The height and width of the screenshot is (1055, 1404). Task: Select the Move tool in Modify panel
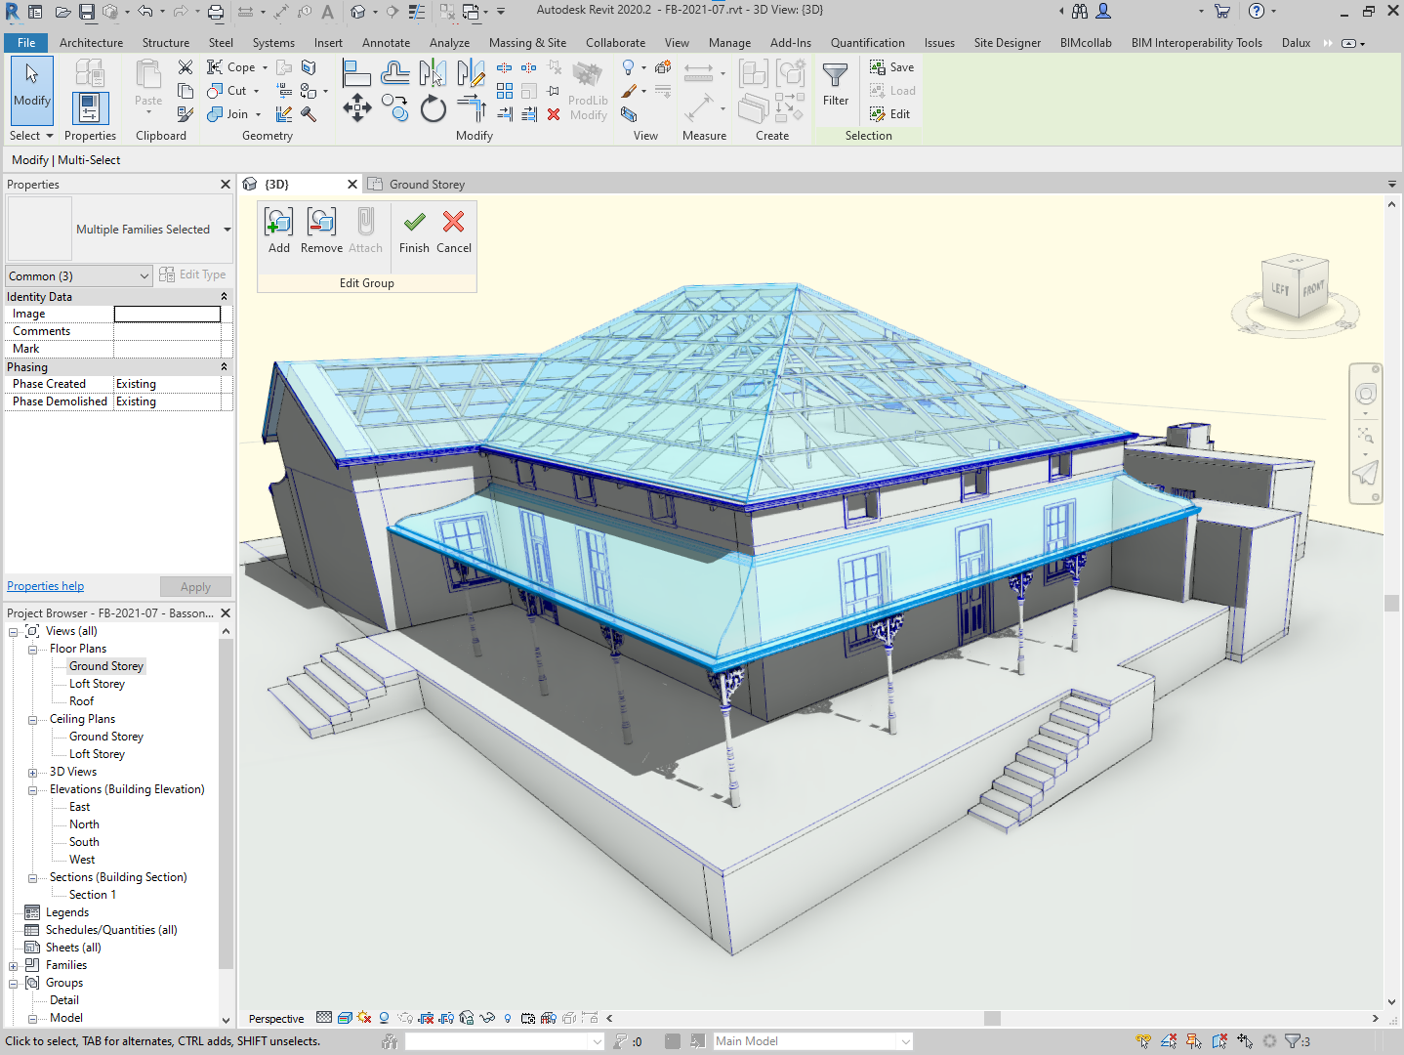pos(357,107)
